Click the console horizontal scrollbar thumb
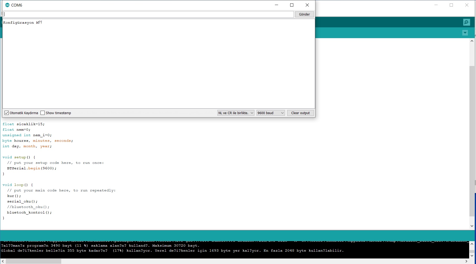 pos(33,261)
